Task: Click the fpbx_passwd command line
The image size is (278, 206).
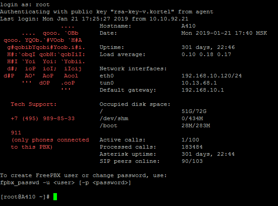Action: [x=65, y=182]
